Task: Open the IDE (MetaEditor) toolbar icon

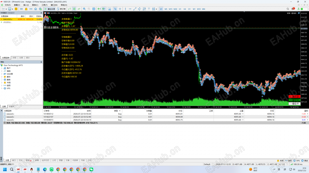Action: click(x=21, y=9)
